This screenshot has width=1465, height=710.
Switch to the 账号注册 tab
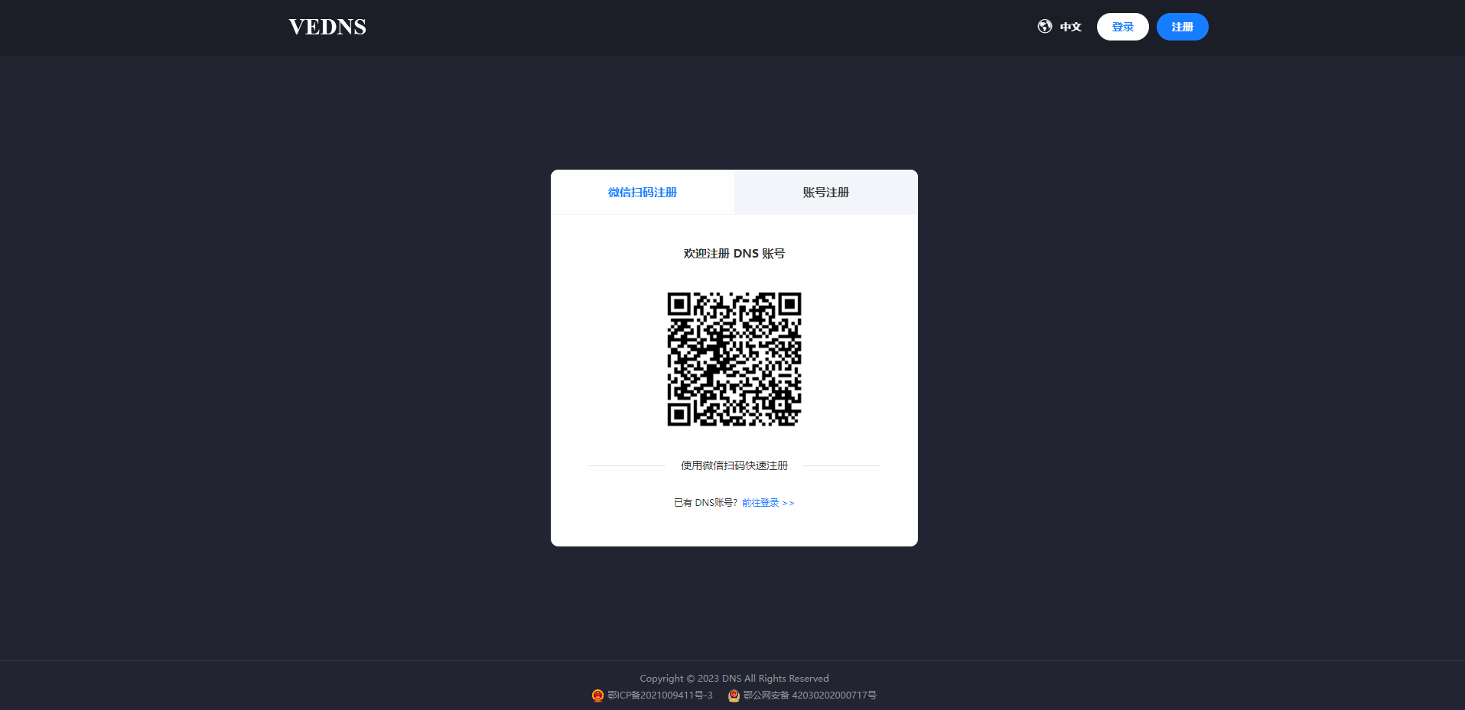click(825, 193)
